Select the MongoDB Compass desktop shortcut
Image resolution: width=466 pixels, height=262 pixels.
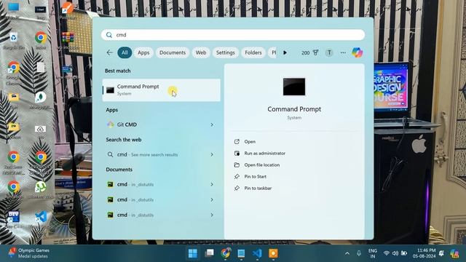(x=41, y=100)
